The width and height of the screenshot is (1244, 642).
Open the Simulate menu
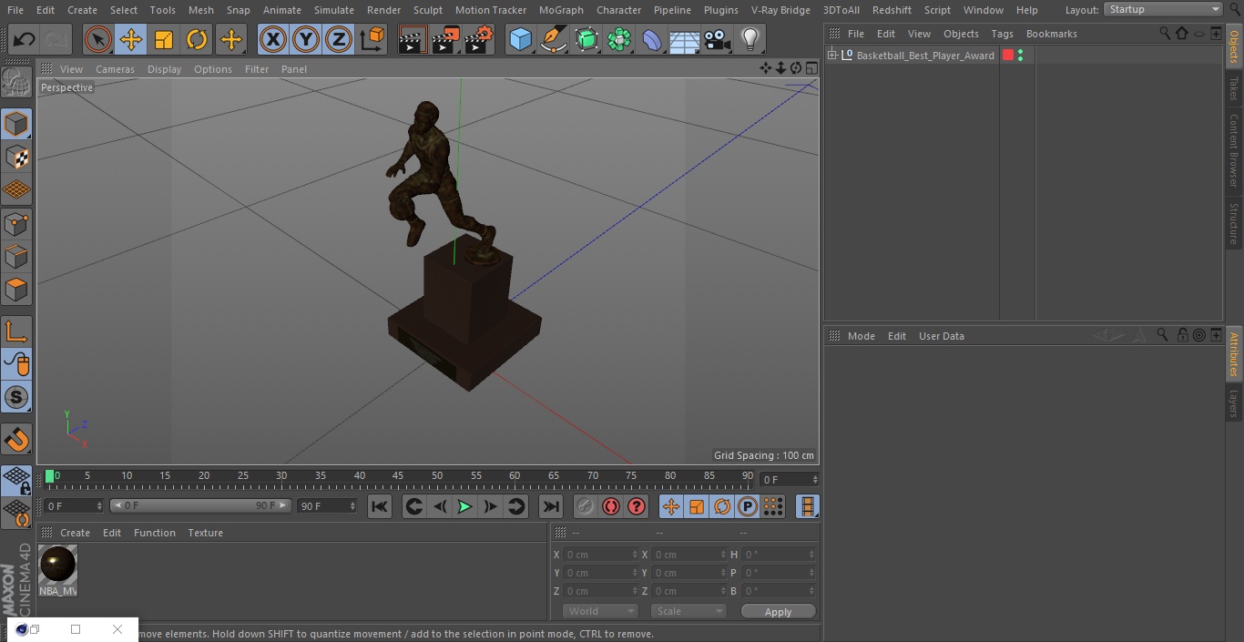(334, 10)
